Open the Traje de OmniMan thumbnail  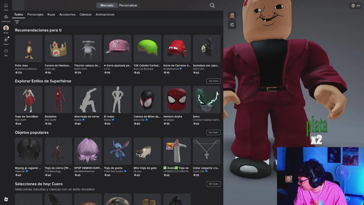tap(29, 100)
